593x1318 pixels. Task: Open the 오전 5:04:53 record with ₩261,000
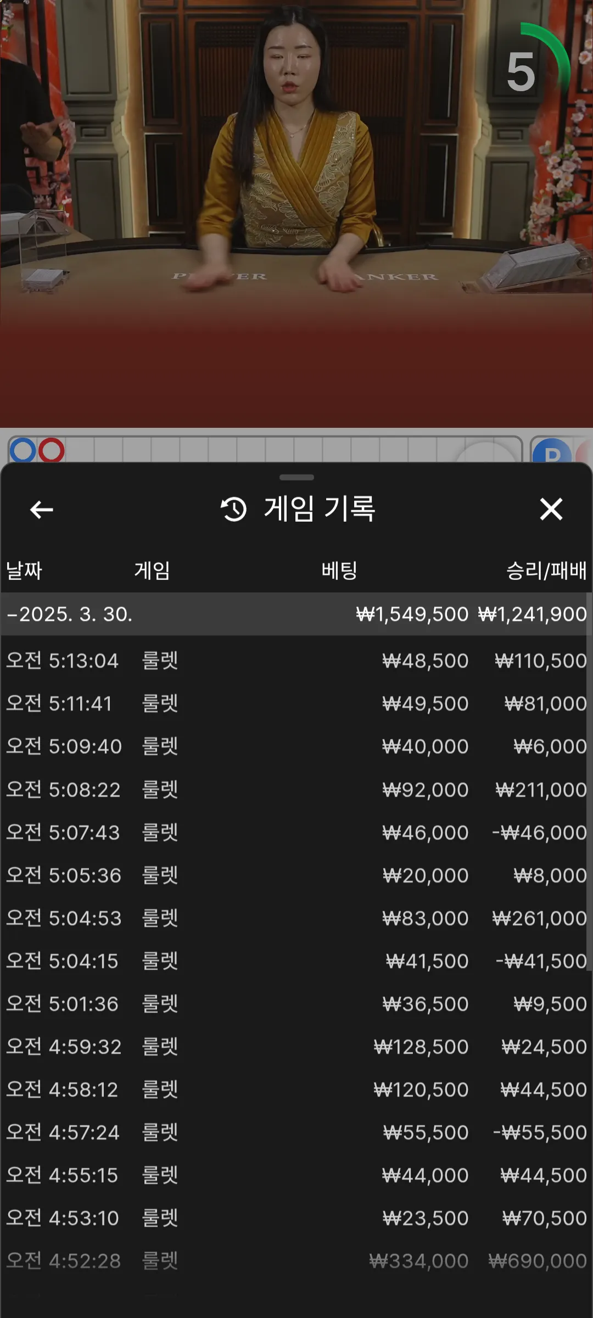[296, 918]
